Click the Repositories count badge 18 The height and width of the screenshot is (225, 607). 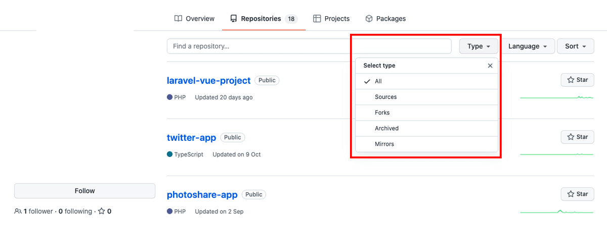tap(291, 19)
